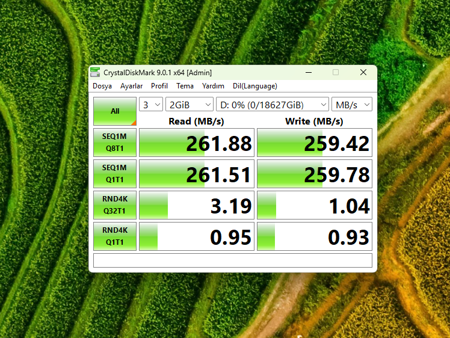
Task: Expand the D: drive selection dropdown
Action: point(273,105)
